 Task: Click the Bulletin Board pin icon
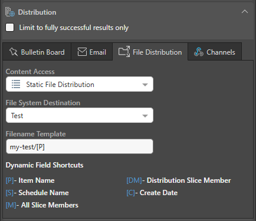pos(14,52)
